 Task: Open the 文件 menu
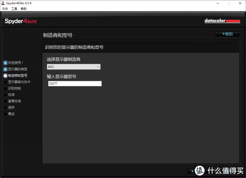5,9
